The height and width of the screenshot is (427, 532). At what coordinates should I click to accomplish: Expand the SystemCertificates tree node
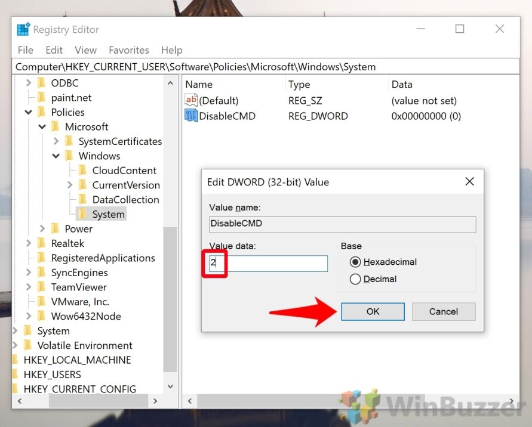(x=56, y=141)
